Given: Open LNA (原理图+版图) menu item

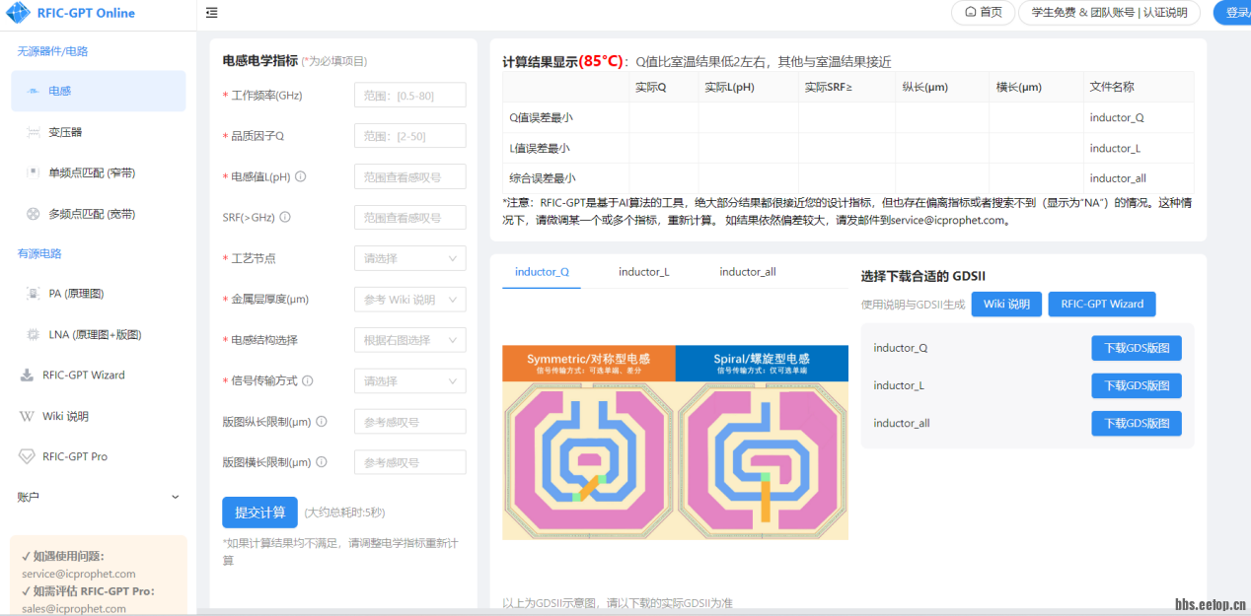Looking at the screenshot, I should click(x=99, y=335).
